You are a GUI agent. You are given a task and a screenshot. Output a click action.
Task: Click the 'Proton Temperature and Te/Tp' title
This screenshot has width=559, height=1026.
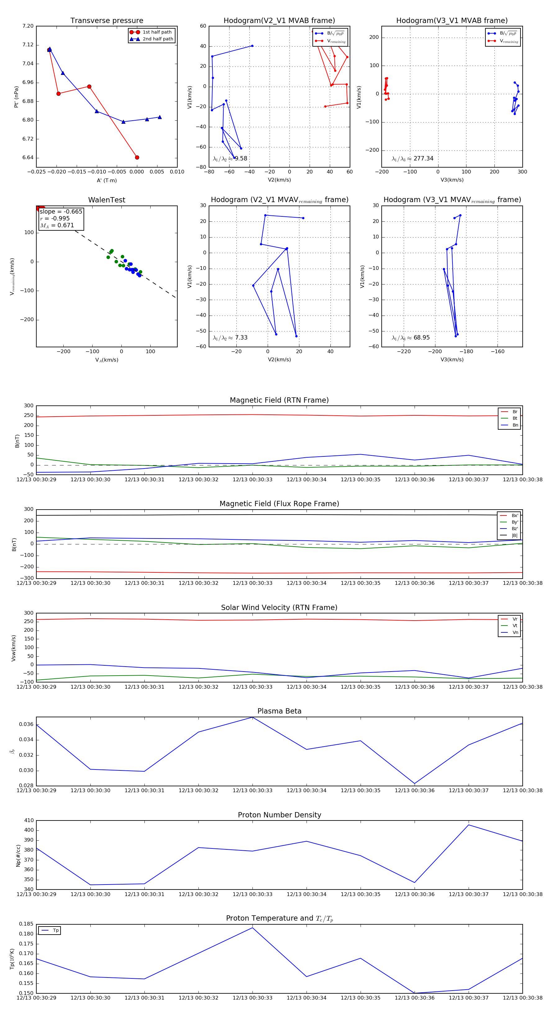279,918
